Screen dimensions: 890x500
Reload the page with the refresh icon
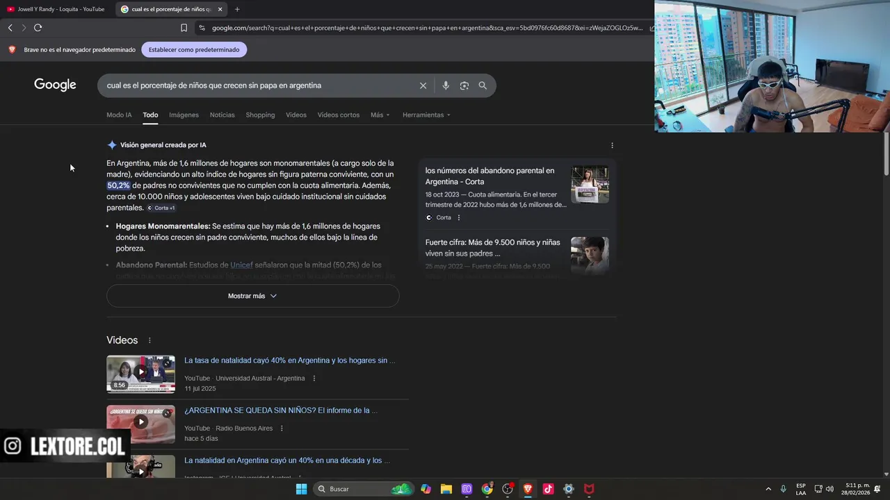[38, 28]
